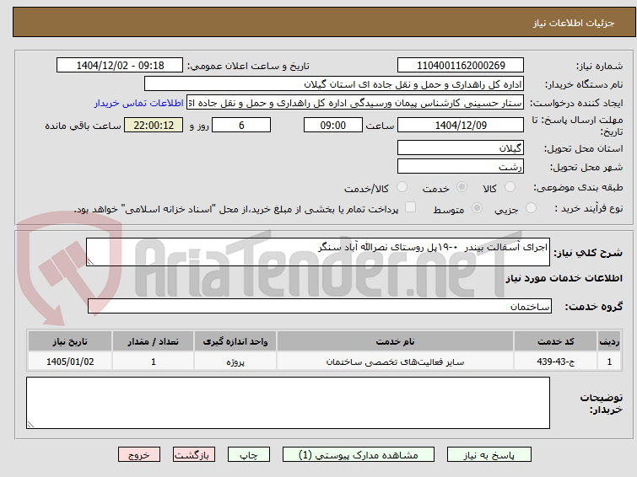Select the جزیی purchase type radio
This screenshot has width=637, height=477.
[x=531, y=208]
